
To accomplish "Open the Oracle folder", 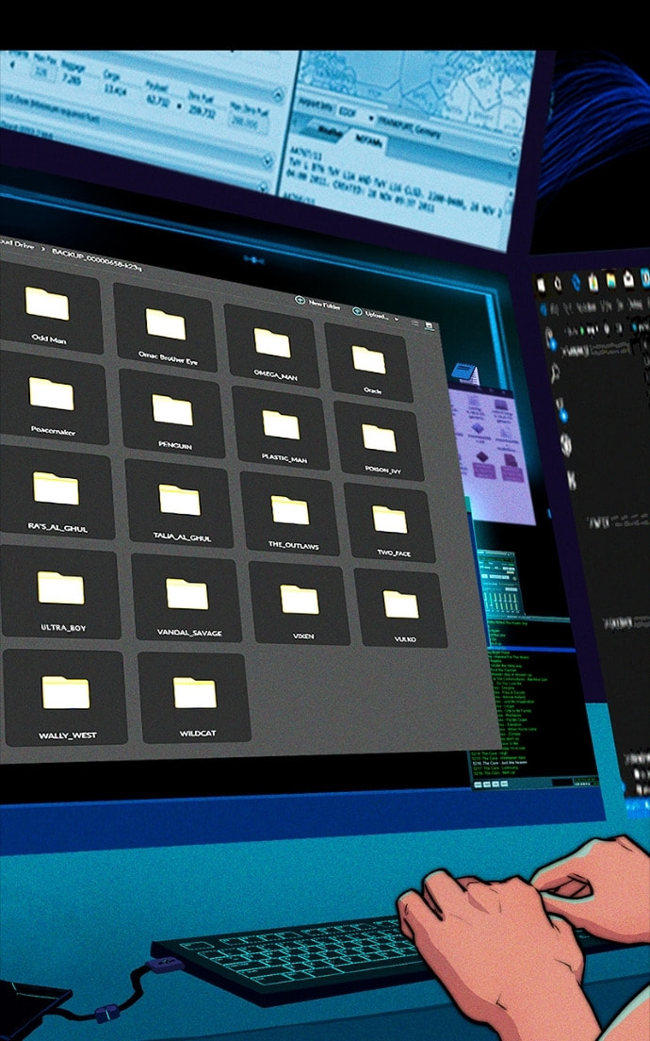I will pyautogui.click(x=369, y=362).
